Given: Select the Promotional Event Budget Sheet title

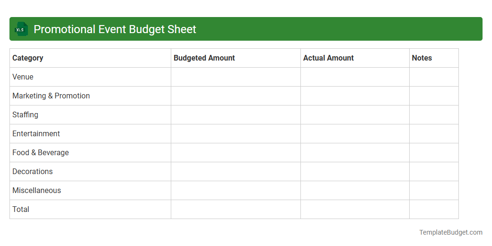Looking at the screenshot, I should (115, 29).
